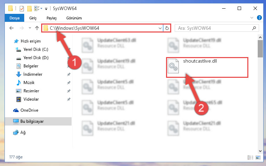Viewport: 266px width, 166px height.
Task: Click the search magnifier icon
Action: click(x=254, y=28)
